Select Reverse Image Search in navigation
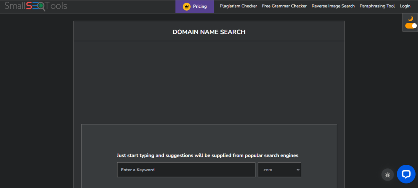The image size is (418, 188). 333,6
